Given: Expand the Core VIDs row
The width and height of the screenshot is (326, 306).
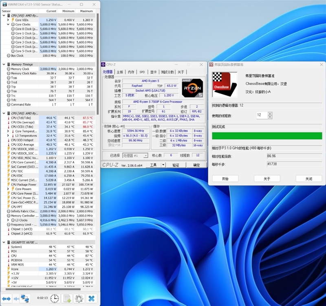Looking at the screenshot, I should coord(8,20).
